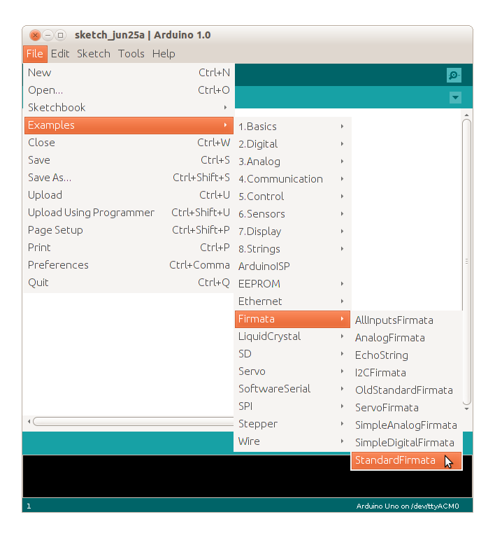Expand LiquidCrystal examples submenu
The width and height of the screenshot is (495, 533).
(x=292, y=336)
